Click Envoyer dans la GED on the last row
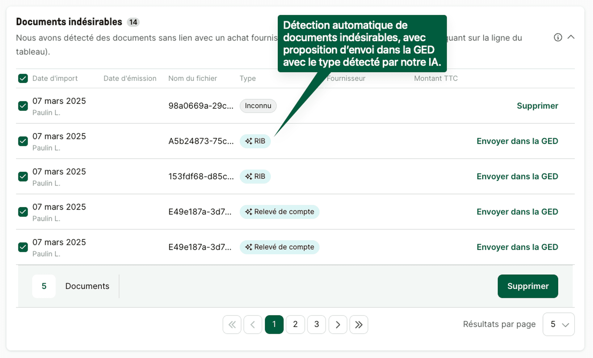 [x=517, y=247]
